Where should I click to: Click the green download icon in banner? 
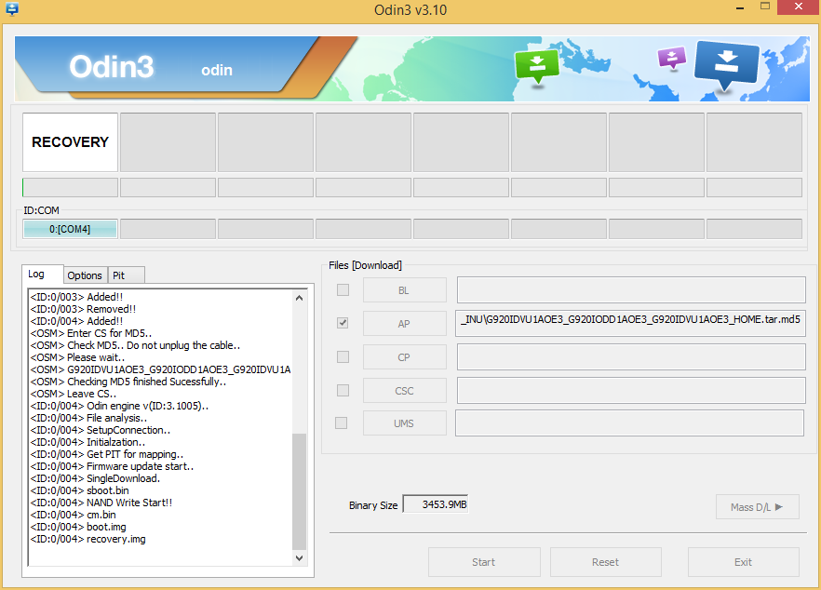tap(536, 65)
